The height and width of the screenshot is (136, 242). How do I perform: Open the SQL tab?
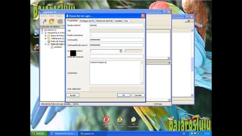point(126,21)
